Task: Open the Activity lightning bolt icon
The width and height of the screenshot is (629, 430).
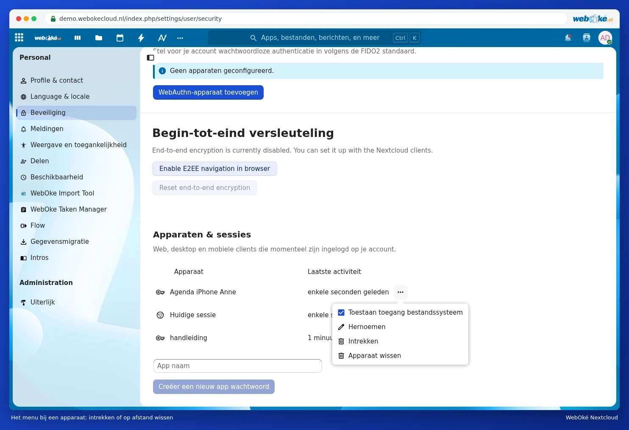Action: [x=141, y=38]
